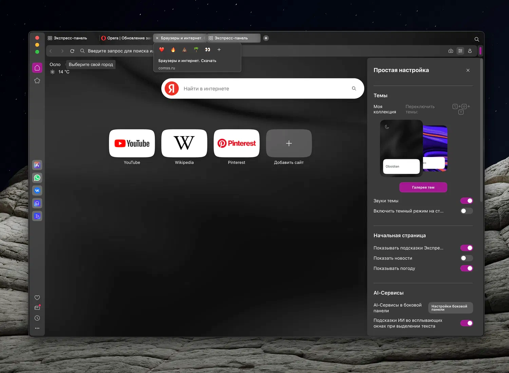
Task: Add a new tab with the plus button
Action: (x=266, y=38)
